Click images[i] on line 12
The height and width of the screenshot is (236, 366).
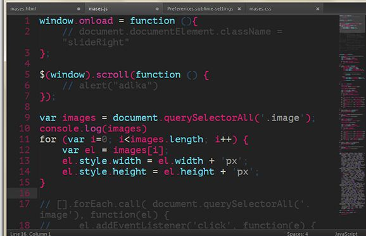click(139, 150)
